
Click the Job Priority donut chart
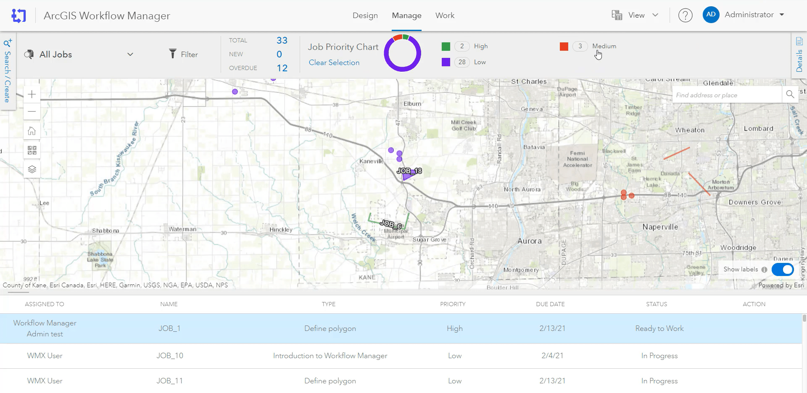point(403,53)
